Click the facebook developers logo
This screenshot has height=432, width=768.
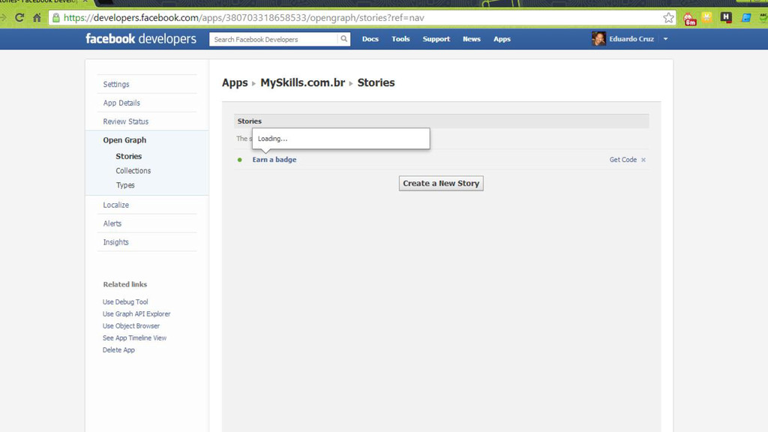(x=141, y=39)
